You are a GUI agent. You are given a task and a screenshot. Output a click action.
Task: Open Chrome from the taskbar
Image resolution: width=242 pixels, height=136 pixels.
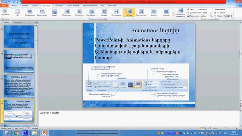click(x=16, y=133)
